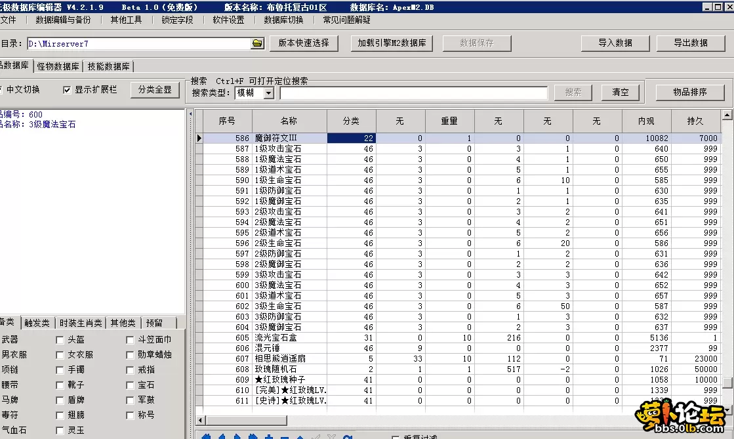Switch to the 怪物数据库 tab
734x439 pixels.
tap(58, 66)
